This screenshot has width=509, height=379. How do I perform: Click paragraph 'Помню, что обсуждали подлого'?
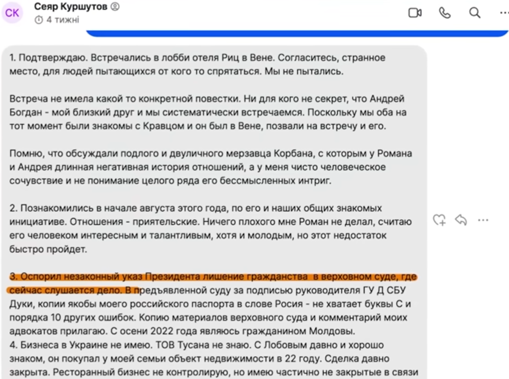coord(211,167)
